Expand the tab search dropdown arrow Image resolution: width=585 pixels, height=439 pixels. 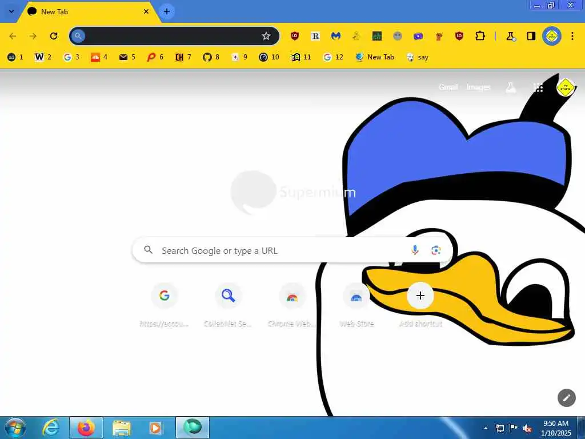(11, 11)
